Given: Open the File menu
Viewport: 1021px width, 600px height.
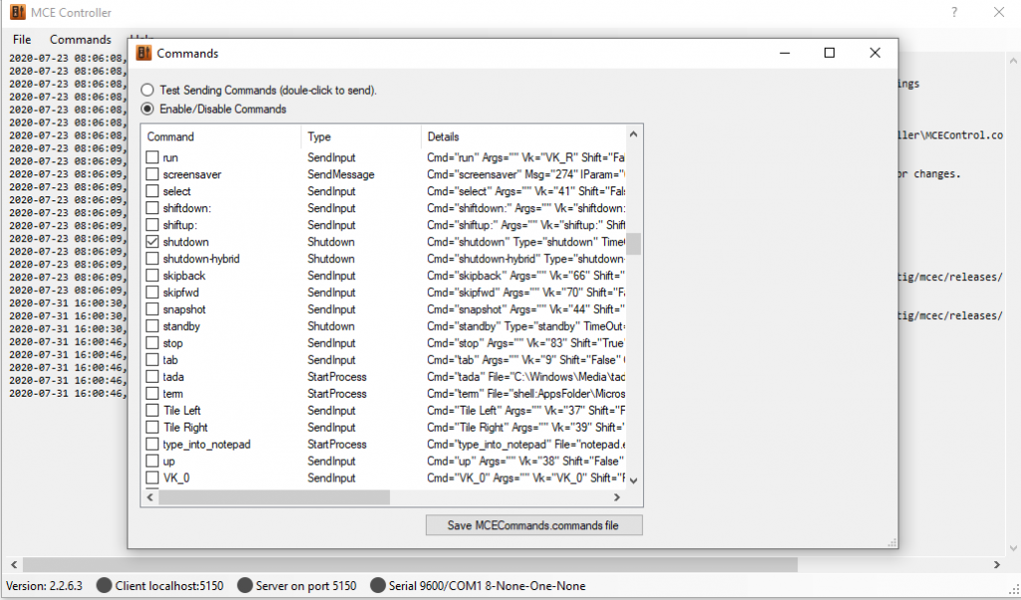Looking at the screenshot, I should (x=22, y=40).
